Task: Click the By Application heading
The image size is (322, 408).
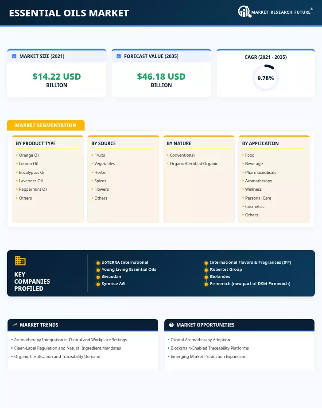Action: (x=260, y=143)
